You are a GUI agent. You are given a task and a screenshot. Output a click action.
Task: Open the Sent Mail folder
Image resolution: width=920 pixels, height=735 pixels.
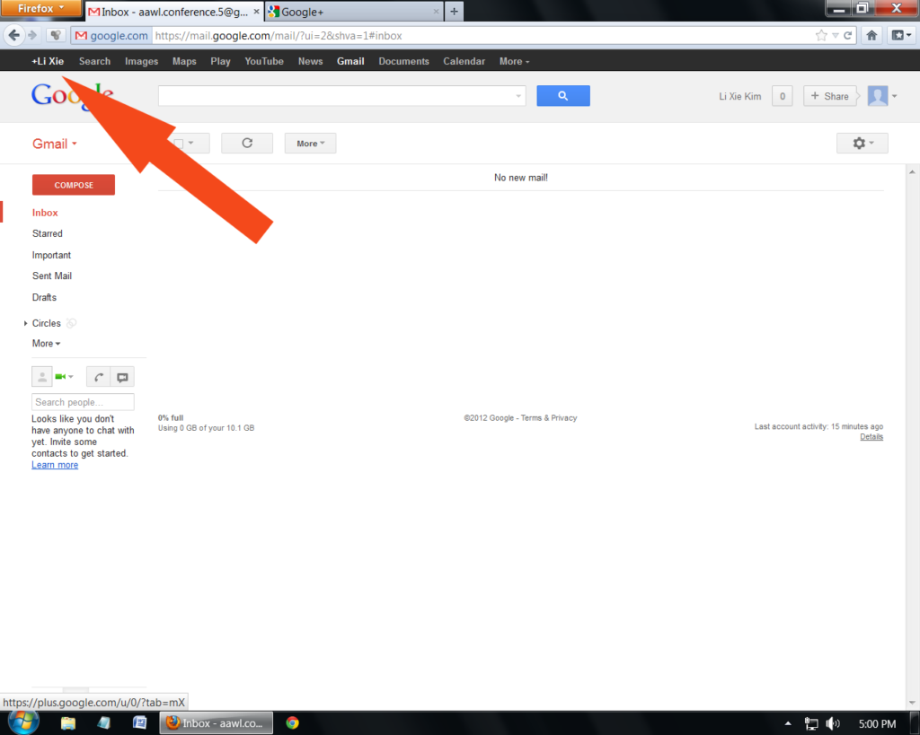[x=51, y=276]
